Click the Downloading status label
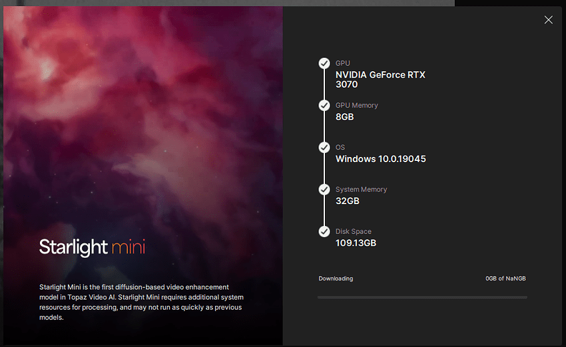566x347 pixels. [336, 279]
